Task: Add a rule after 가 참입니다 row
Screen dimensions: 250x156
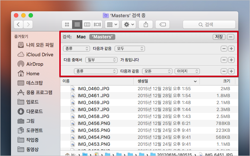Action: pos(231,60)
